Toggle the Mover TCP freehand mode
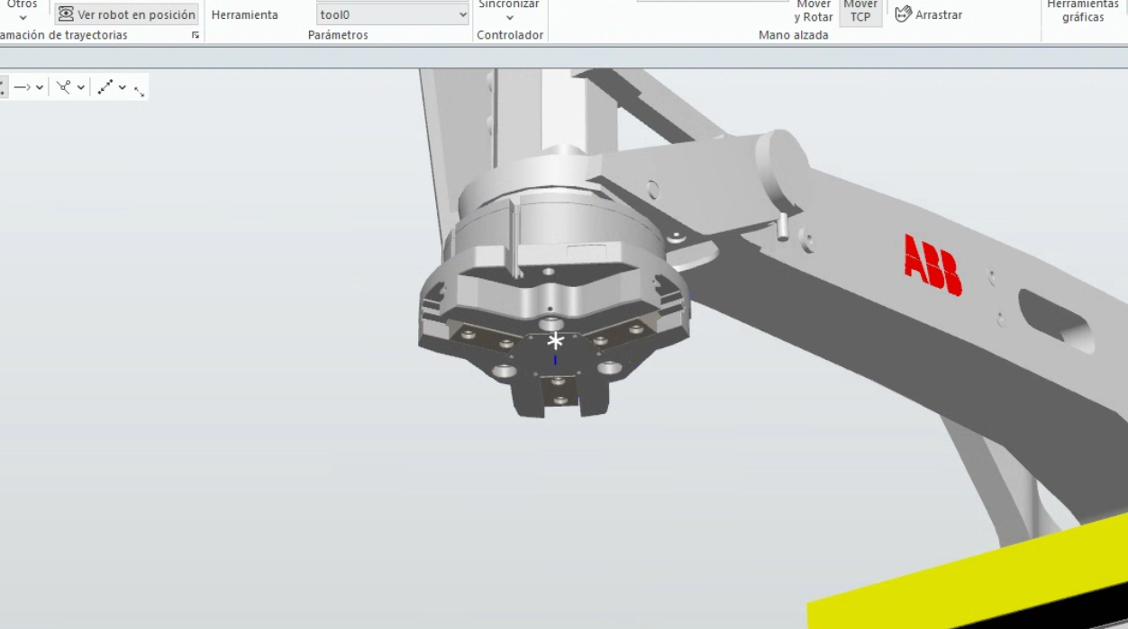1128x629 pixels. coord(860,11)
